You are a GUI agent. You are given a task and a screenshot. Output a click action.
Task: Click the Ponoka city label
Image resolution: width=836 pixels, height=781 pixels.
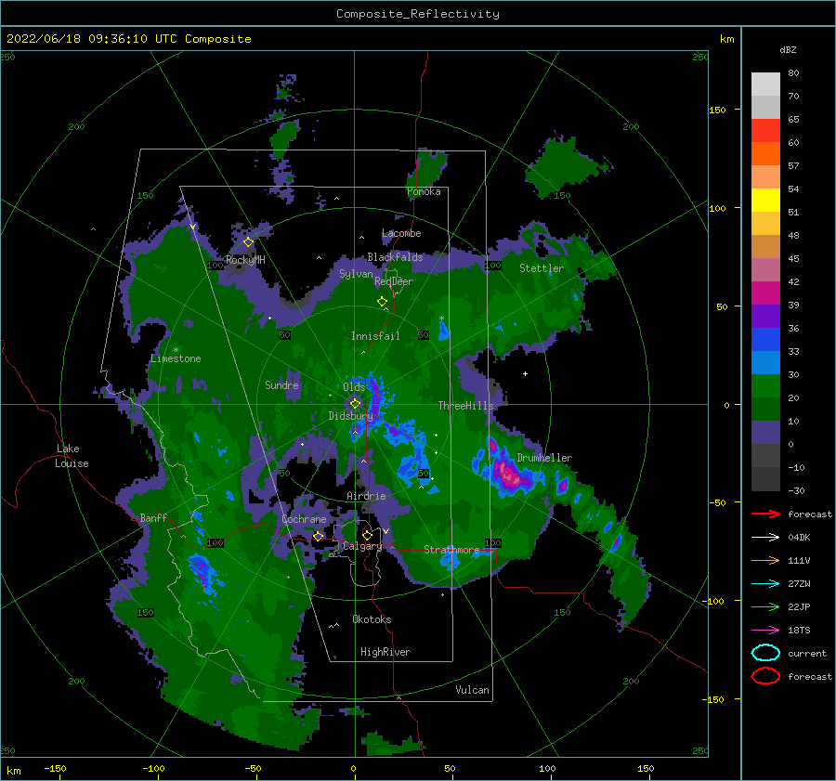(x=424, y=191)
